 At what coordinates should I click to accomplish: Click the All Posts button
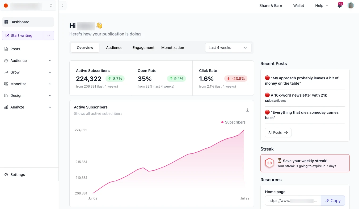tap(278, 132)
